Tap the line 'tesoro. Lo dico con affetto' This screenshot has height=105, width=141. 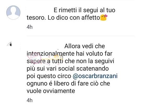(x=63, y=18)
